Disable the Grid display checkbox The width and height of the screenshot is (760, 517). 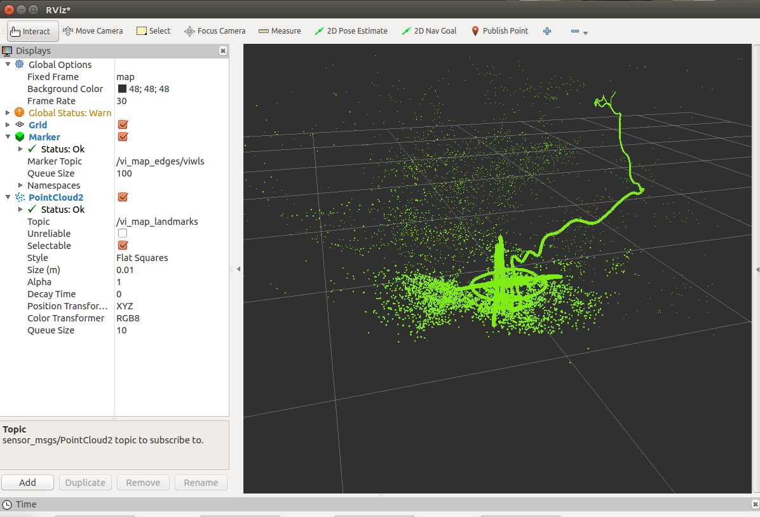tap(123, 124)
